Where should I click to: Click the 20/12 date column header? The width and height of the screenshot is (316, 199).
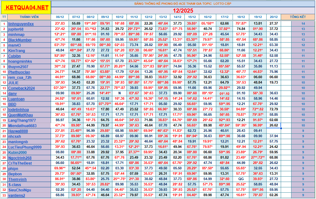pyautogui.click(x=274, y=17)
